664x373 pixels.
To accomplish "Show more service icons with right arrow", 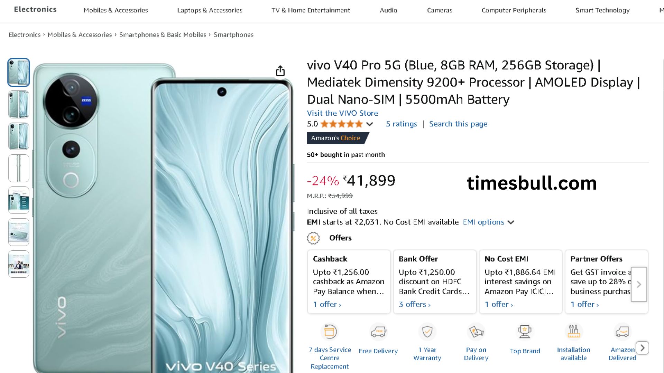I will click(x=642, y=348).
